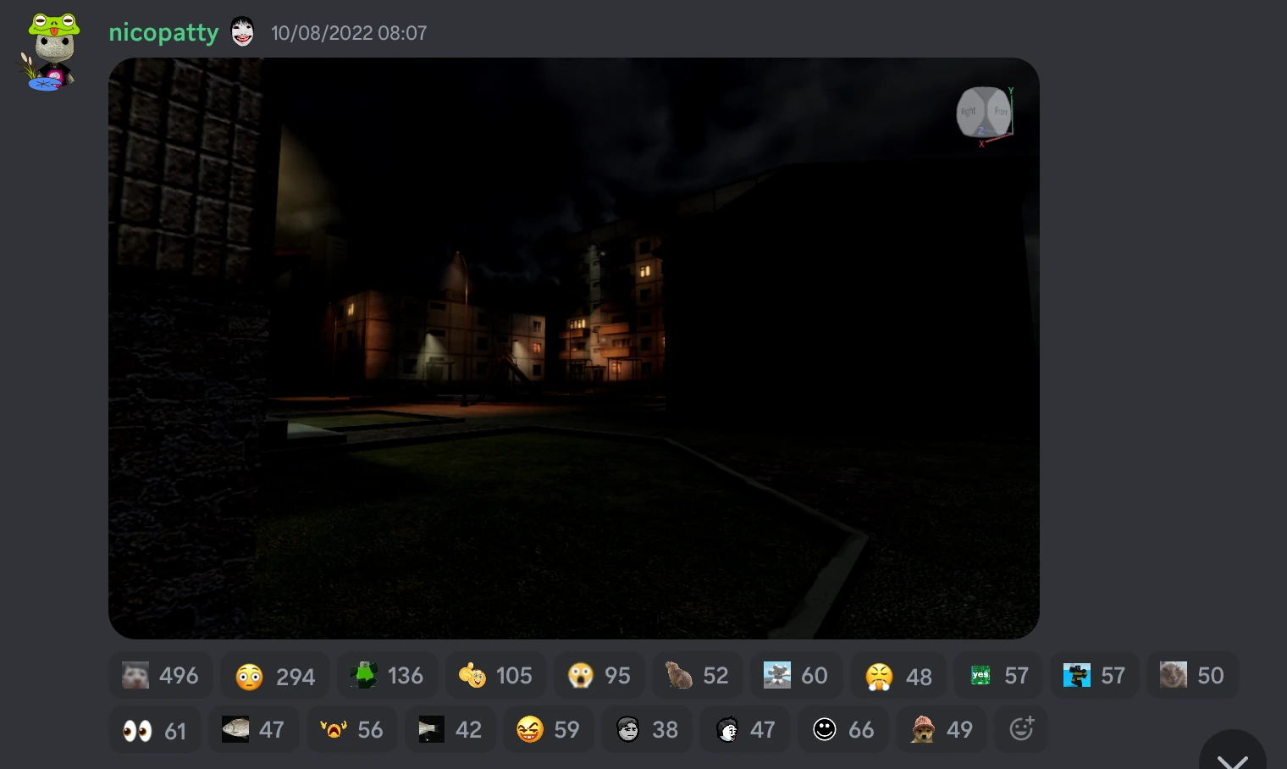Click the doge with pink hat reaction, 49
This screenshot has height=769, width=1287.
(x=941, y=729)
